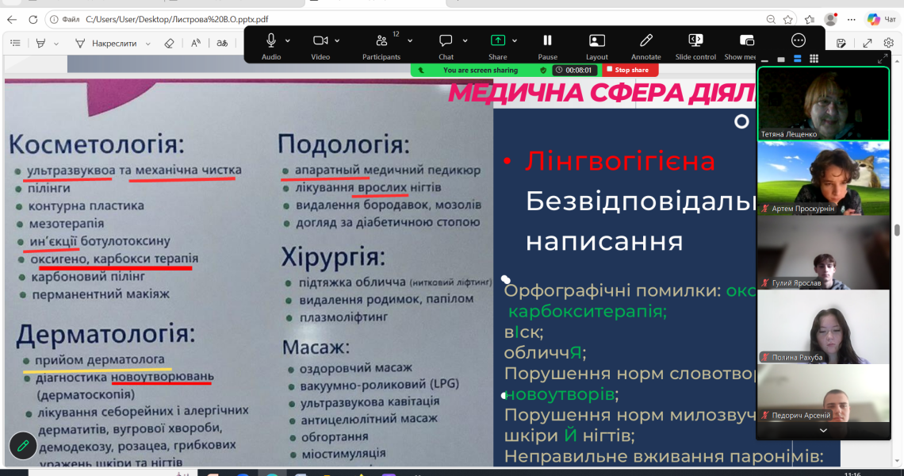Click Show meeting windows icon
The image size is (904, 476).
pos(747,40)
